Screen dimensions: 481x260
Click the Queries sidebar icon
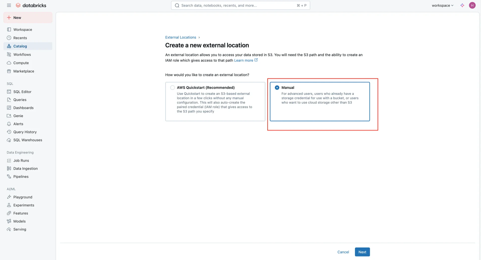tap(9, 100)
